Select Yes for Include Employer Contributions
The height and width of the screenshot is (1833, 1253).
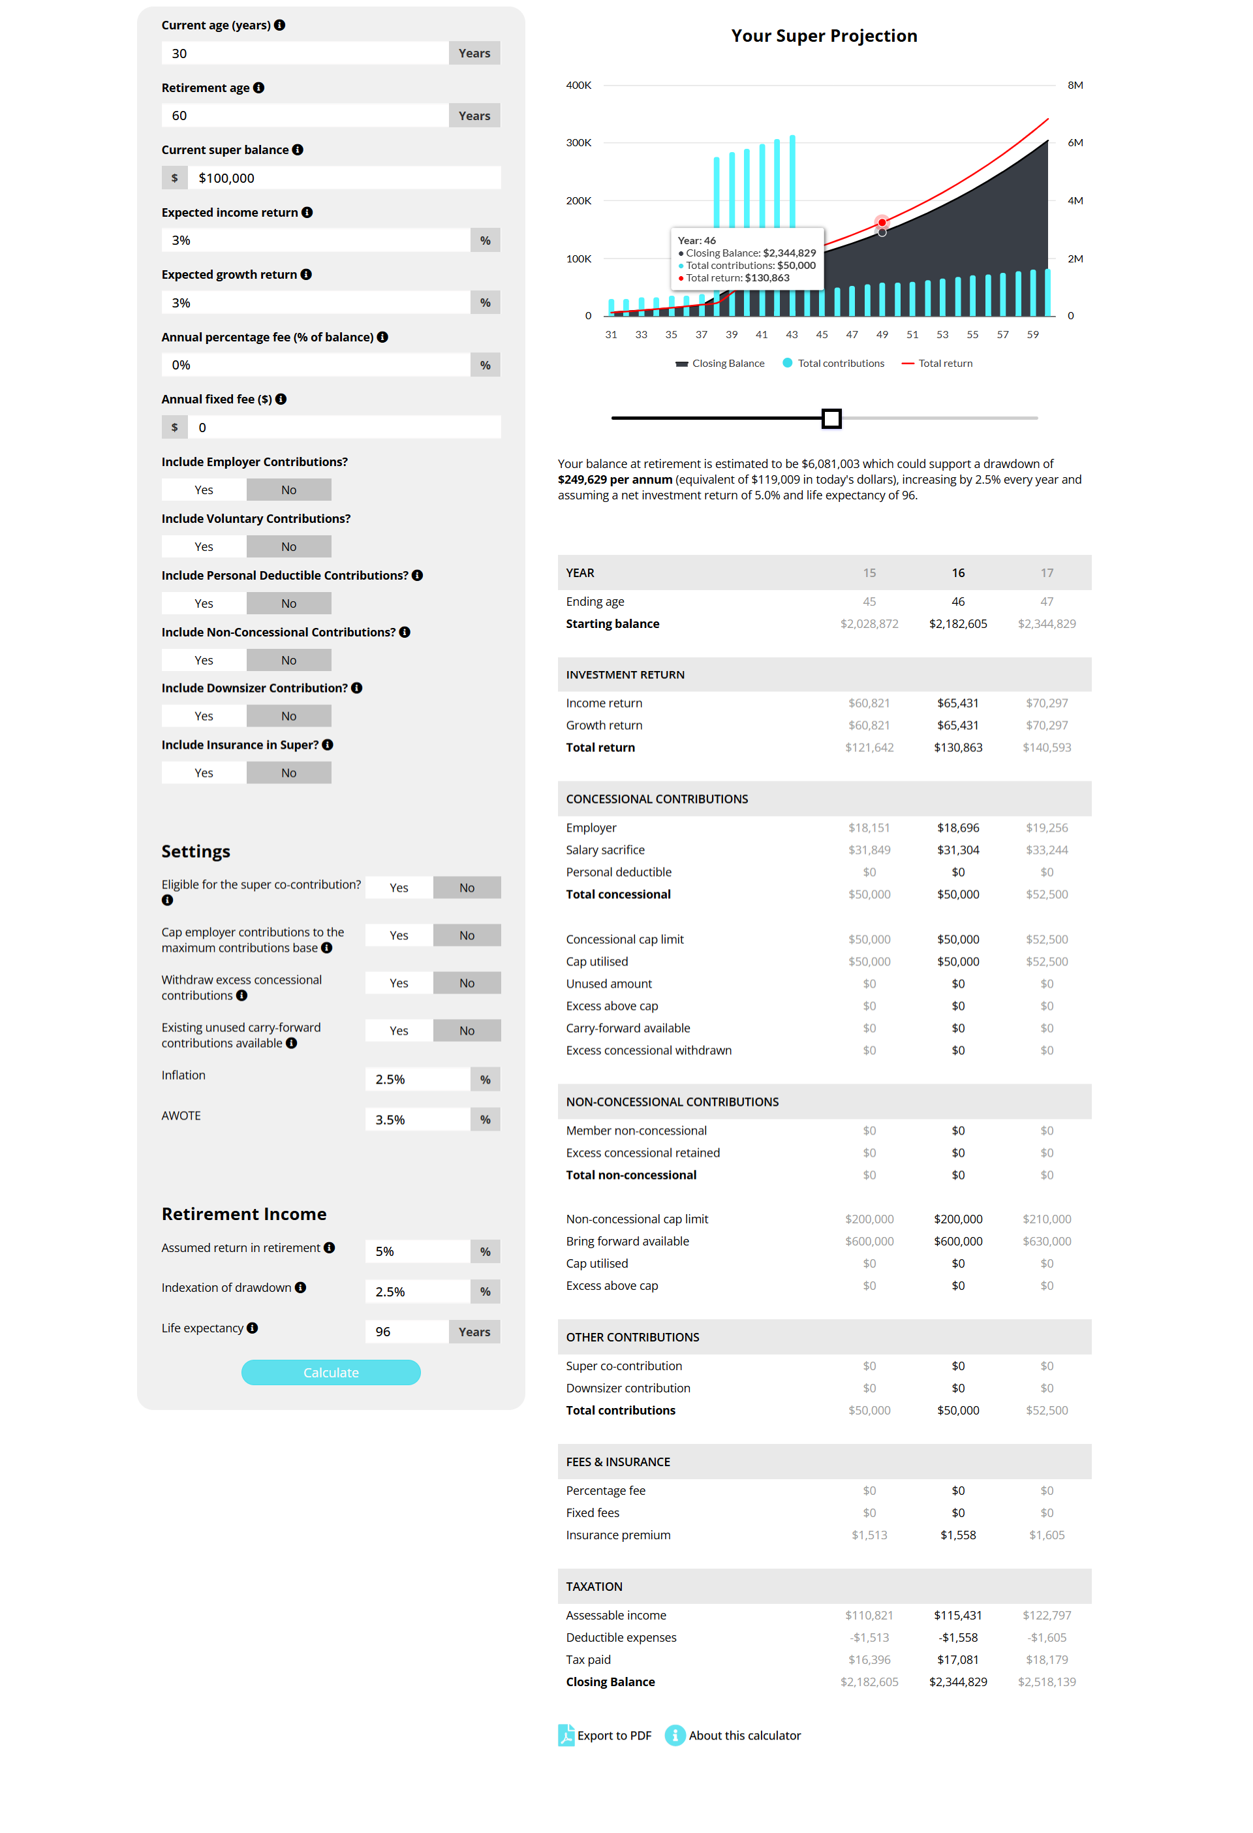[x=204, y=490]
